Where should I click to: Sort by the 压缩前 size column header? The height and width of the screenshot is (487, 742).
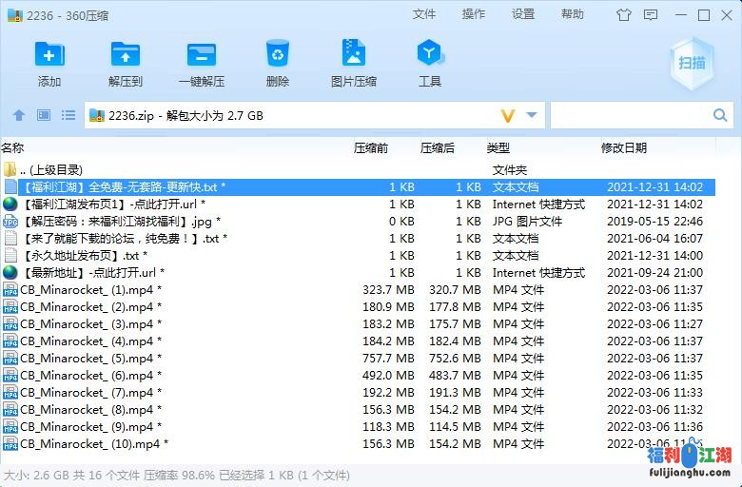(x=371, y=147)
